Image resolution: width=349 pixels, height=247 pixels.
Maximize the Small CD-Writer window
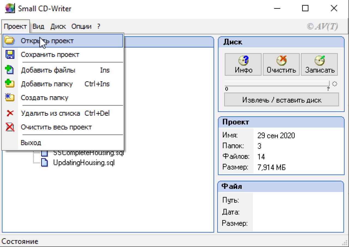(x=305, y=8)
